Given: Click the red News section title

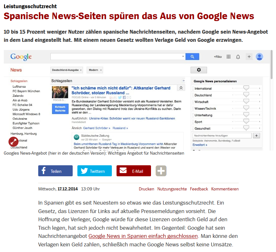Looking at the screenshot, I should click(16, 70).
